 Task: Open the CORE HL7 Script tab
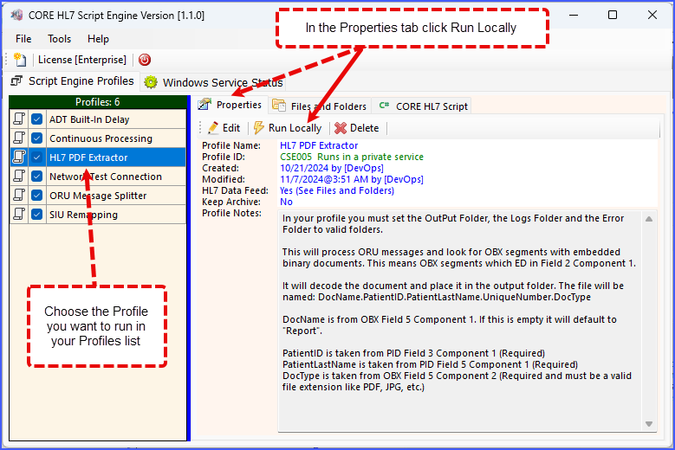[423, 106]
